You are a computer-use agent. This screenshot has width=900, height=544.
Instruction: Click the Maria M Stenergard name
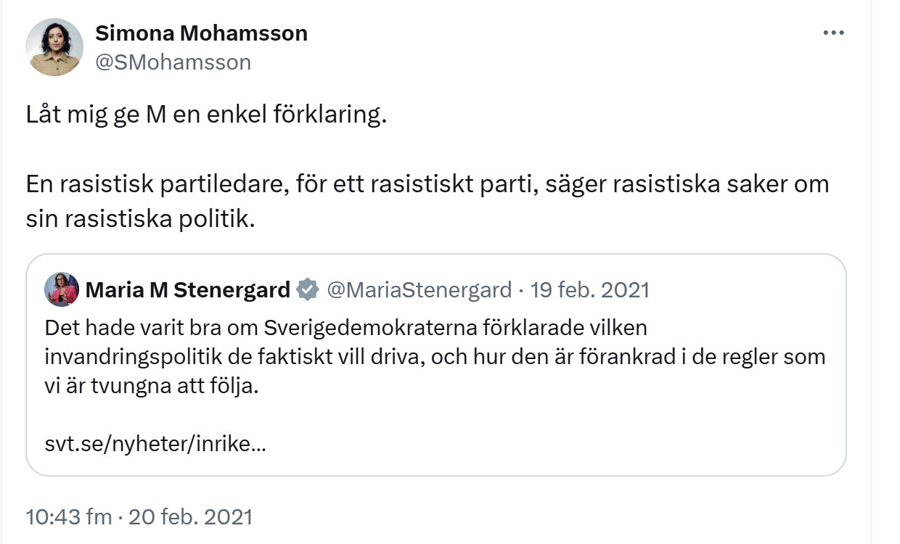click(188, 290)
